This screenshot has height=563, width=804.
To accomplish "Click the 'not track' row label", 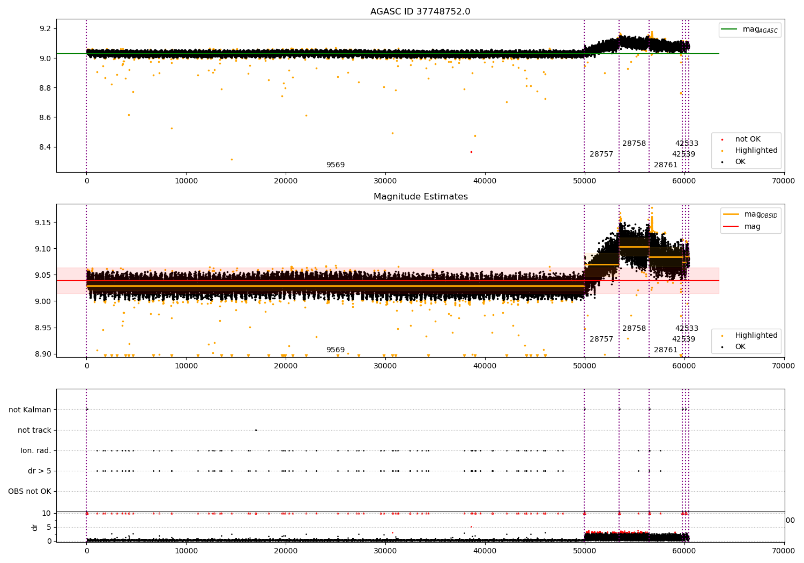I will click(34, 431).
